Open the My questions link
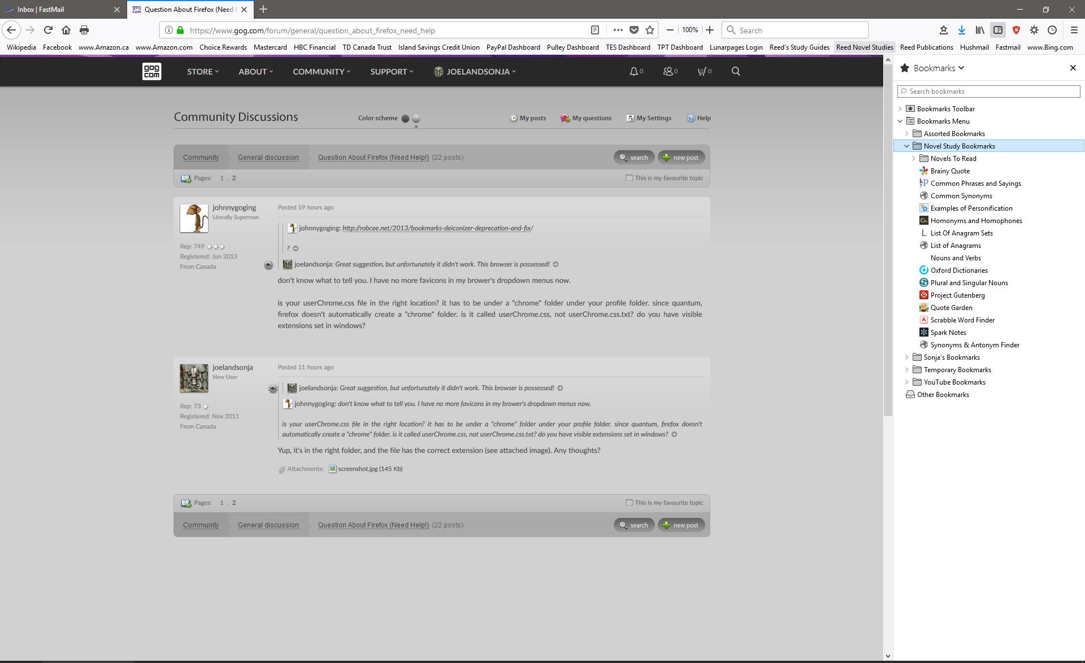 586,118
